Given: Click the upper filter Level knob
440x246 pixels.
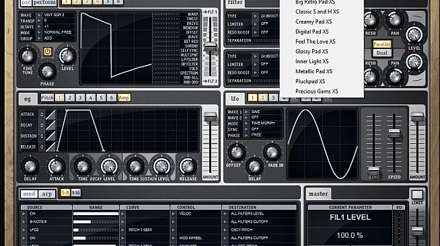Looking at the screenshot, I should [x=414, y=35].
